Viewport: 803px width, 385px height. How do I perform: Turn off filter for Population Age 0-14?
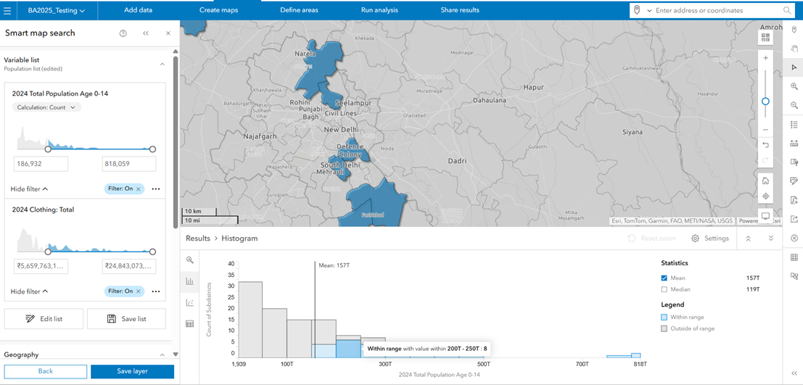click(x=138, y=189)
